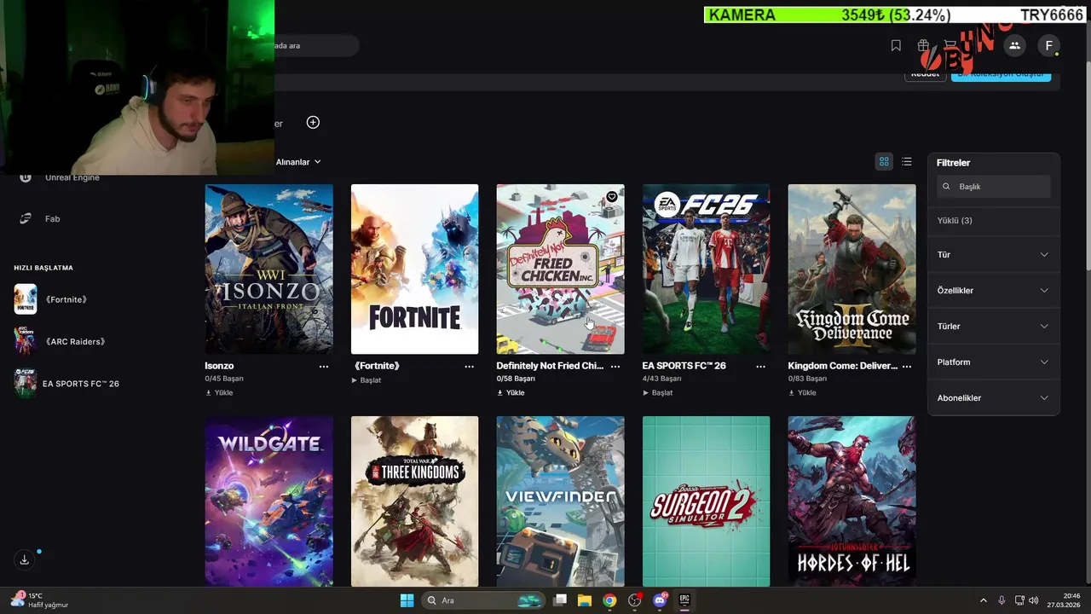Open the friends list icon
Screen dimensions: 1091x614
[1014, 46]
